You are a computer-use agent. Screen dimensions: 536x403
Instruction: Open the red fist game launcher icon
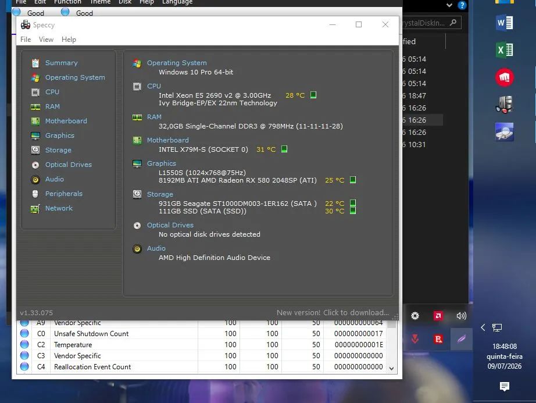point(504,77)
